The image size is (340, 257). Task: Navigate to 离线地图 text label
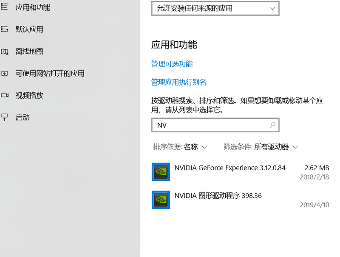click(29, 51)
